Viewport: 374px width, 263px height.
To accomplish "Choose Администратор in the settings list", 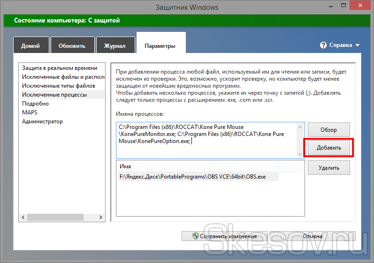I will [x=42, y=121].
